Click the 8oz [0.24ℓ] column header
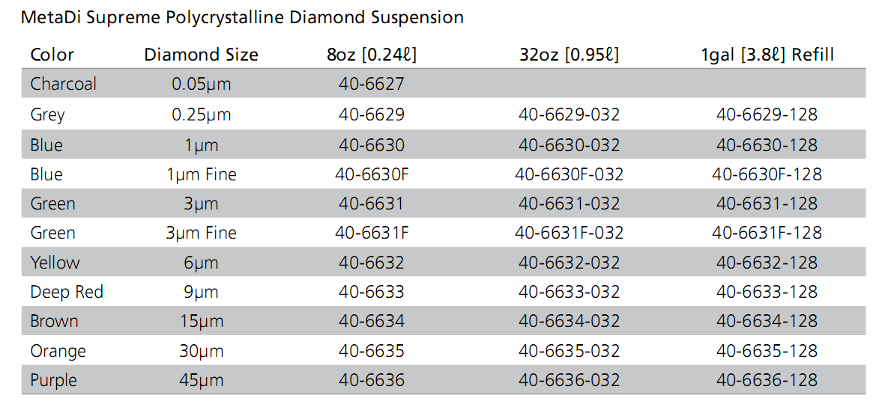879x407 pixels. coord(371,55)
